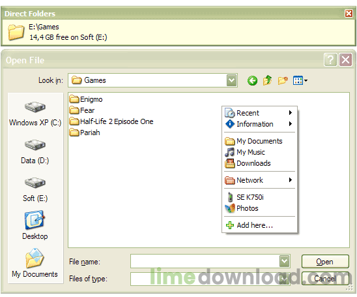
Task: Jump to Desktop in places bar
Action: [x=35, y=225]
